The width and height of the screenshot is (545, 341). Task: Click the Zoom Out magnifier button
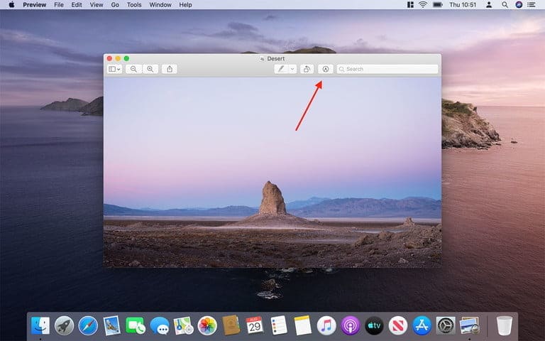pyautogui.click(x=133, y=69)
